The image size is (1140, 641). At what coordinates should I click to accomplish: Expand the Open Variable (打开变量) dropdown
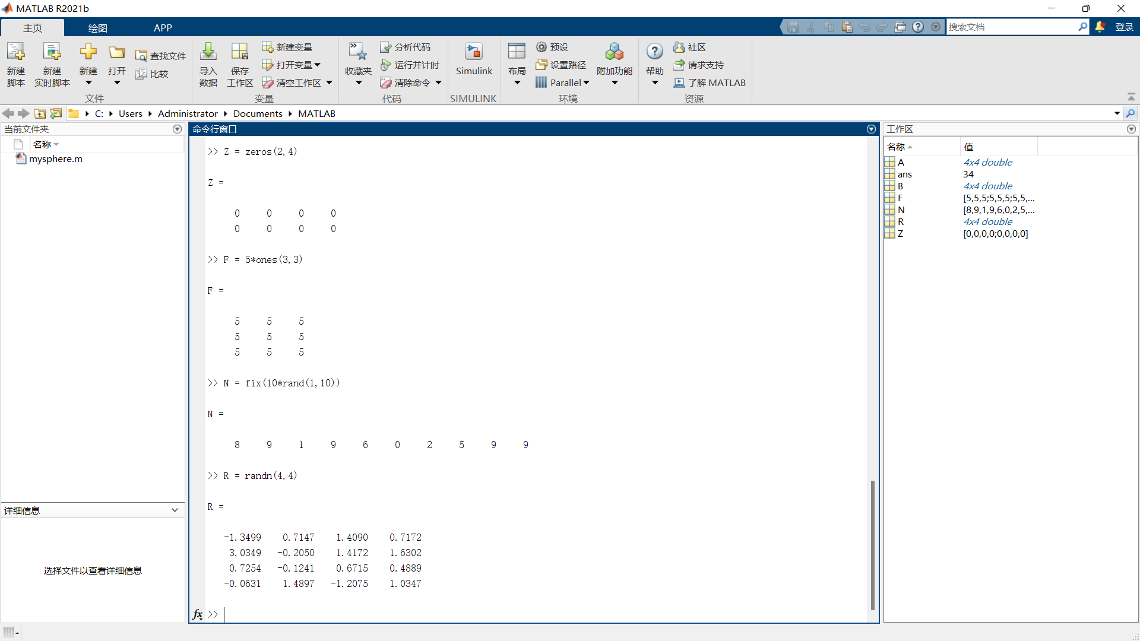point(318,65)
